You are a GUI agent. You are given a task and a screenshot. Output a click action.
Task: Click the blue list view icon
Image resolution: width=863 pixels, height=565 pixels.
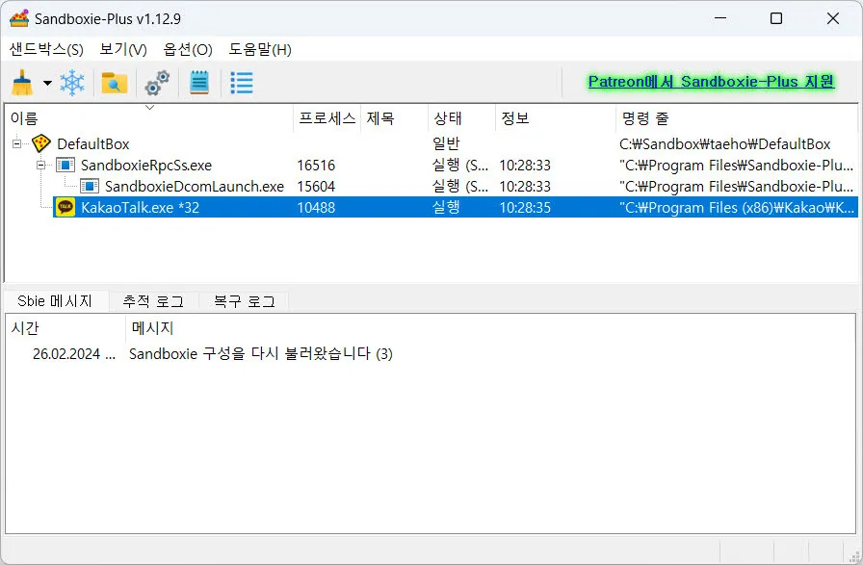[x=242, y=83]
